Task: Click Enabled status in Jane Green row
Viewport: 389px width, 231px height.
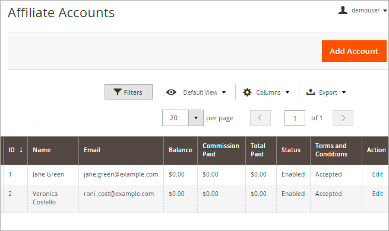Action: click(293, 174)
